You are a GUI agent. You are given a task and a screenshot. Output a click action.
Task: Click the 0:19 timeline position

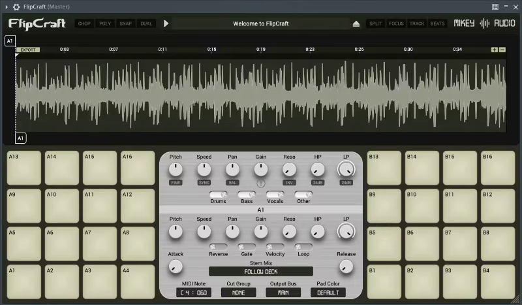pos(260,50)
